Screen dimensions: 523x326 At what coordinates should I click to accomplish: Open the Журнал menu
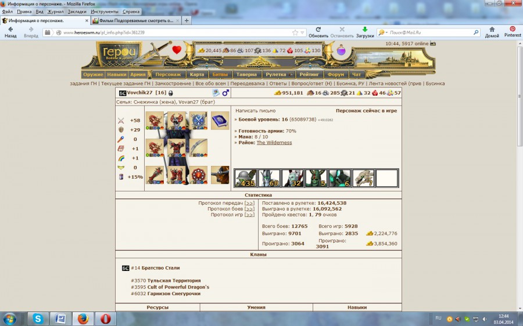[55, 12]
